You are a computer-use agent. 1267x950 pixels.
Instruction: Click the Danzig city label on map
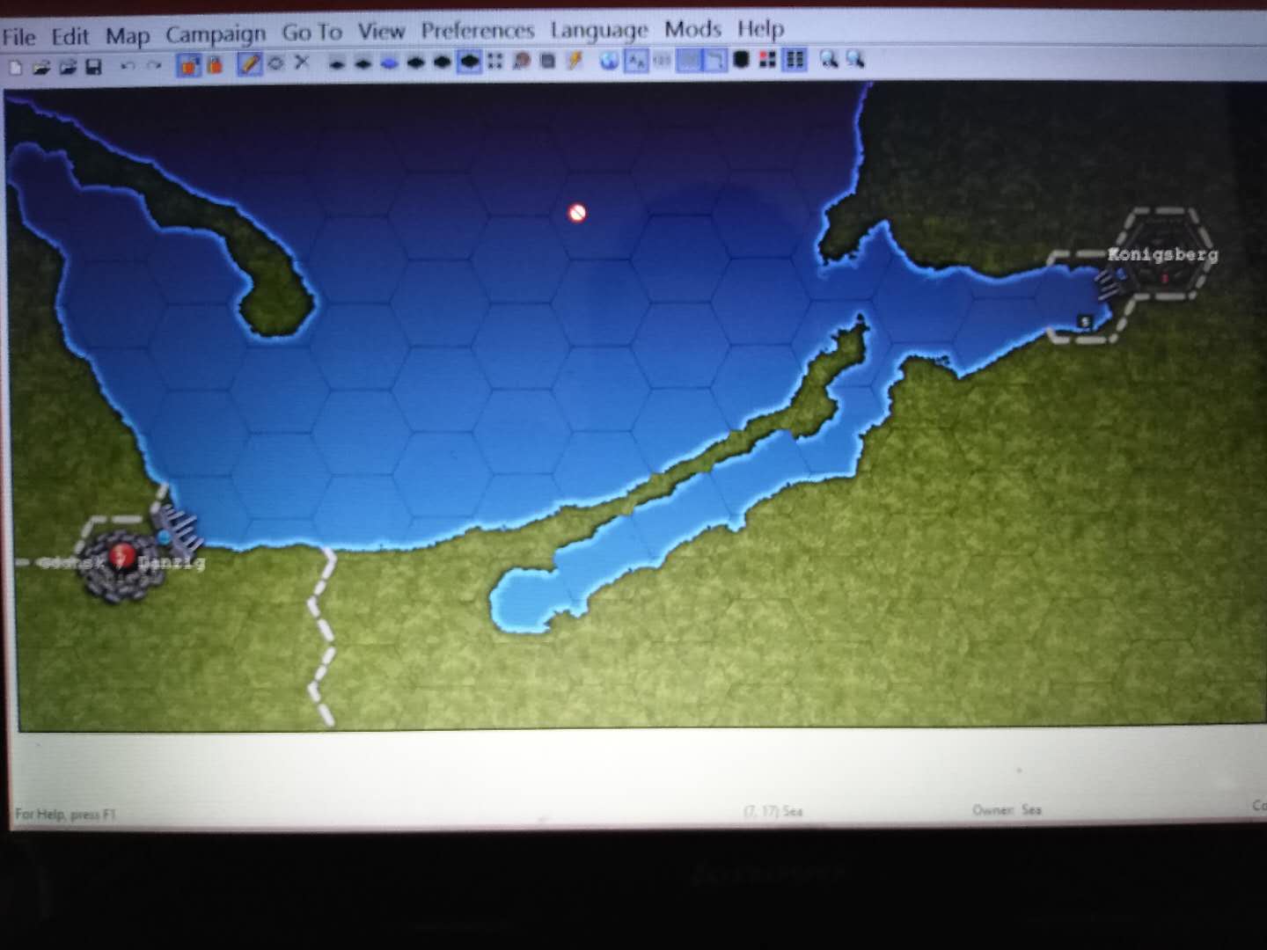pos(172,562)
